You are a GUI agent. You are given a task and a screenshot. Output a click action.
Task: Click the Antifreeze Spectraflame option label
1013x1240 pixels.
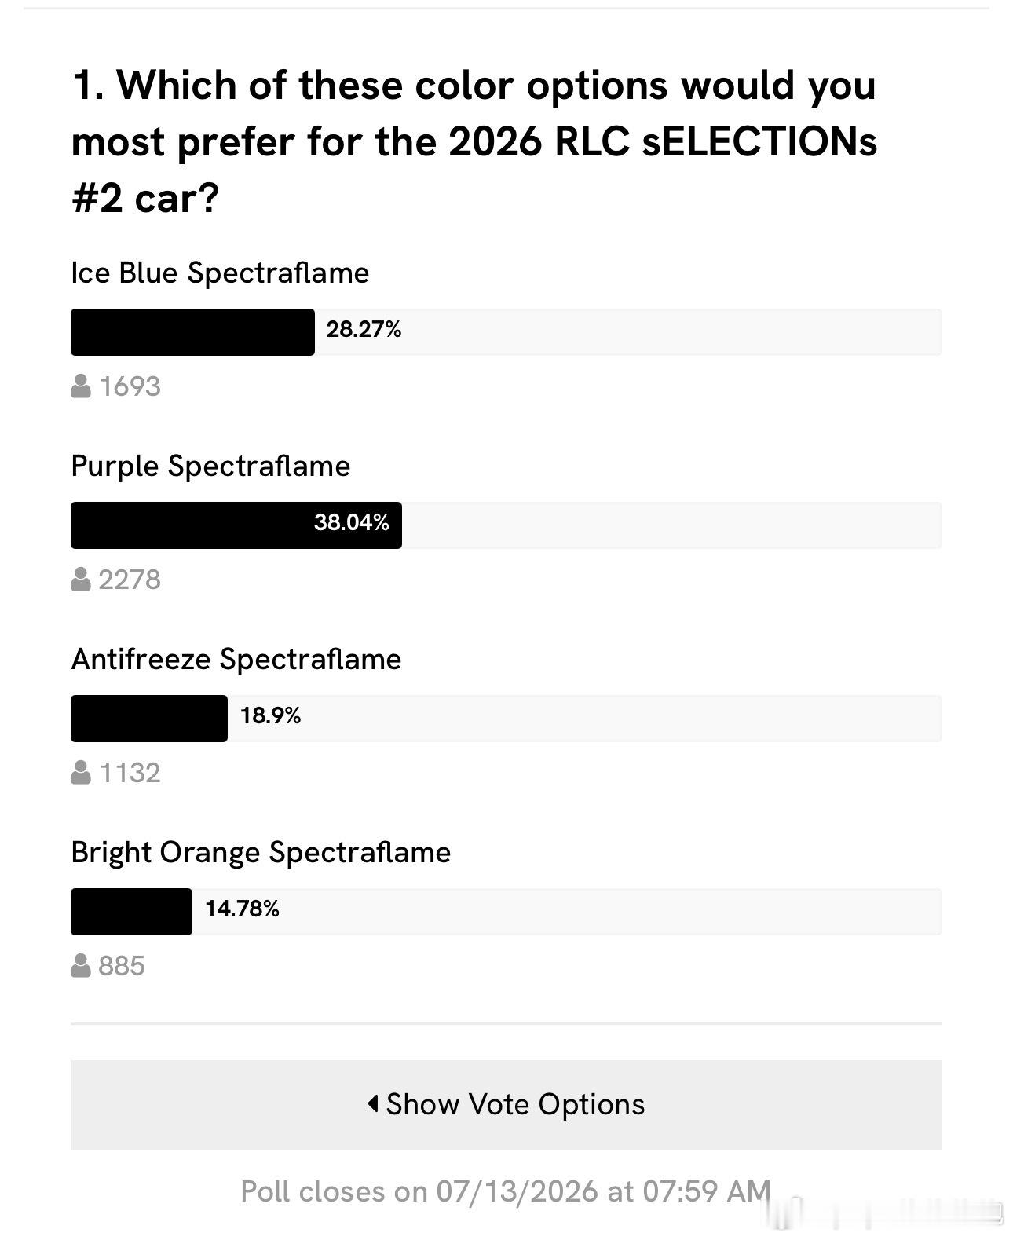[x=236, y=660]
